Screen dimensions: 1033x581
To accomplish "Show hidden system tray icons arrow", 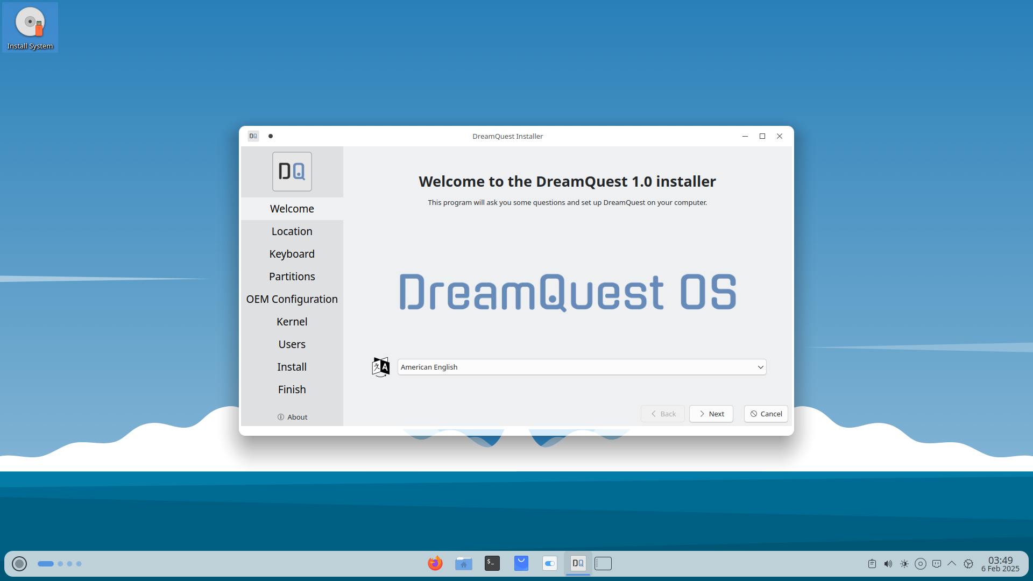I will (x=952, y=563).
